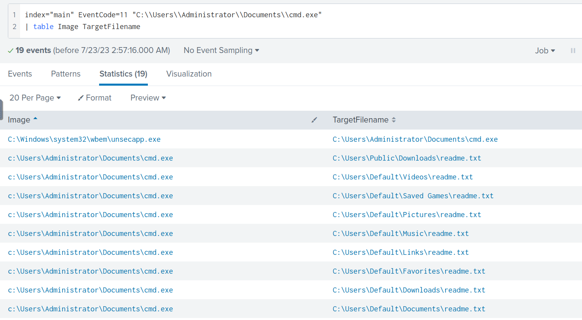Open the Job dropdown menu

coord(545,51)
